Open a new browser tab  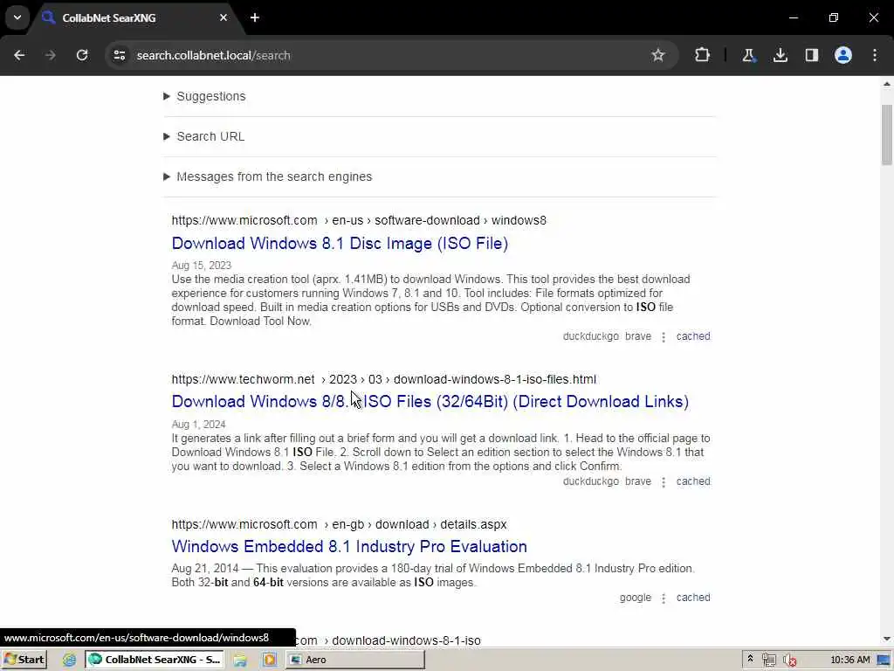(x=255, y=17)
